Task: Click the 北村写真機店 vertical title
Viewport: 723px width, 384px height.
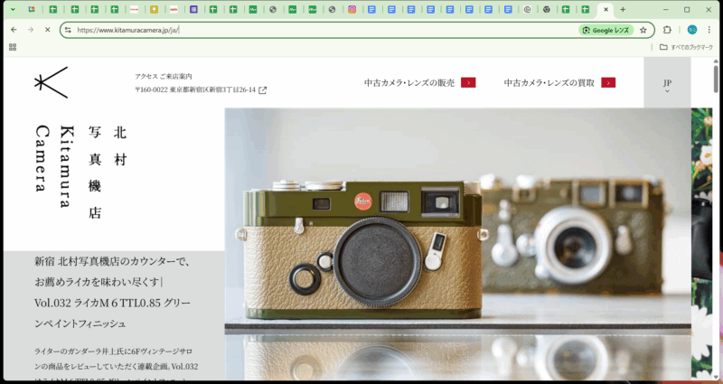Action: [x=107, y=172]
